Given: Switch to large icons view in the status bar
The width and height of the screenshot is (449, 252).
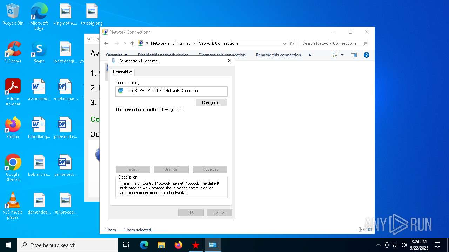Looking at the screenshot, I should point(369,230).
